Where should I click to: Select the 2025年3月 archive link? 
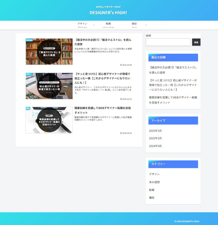pos(155,131)
